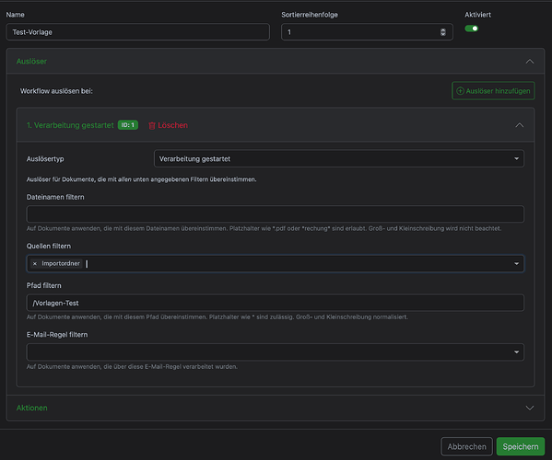Click the Speichern button
This screenshot has width=552, height=460.
pos(521,446)
